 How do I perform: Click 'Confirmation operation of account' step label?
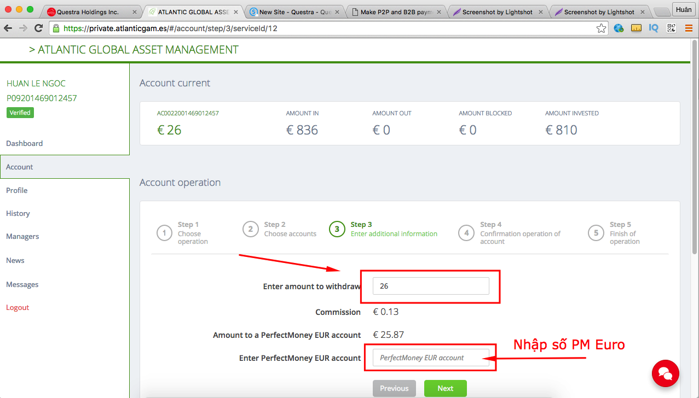click(x=521, y=237)
